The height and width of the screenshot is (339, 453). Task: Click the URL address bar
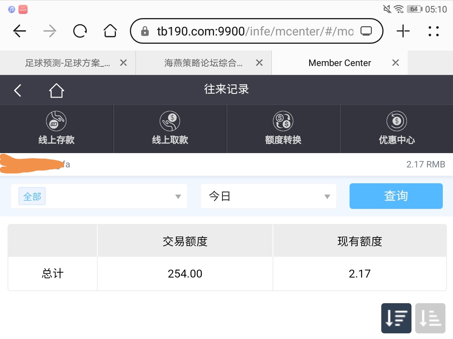click(249, 31)
